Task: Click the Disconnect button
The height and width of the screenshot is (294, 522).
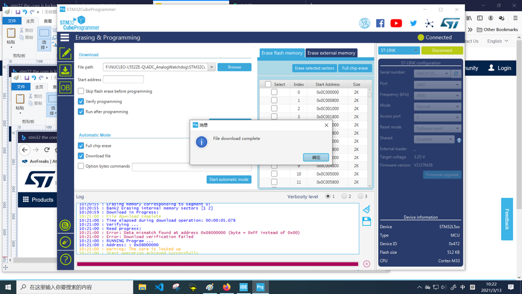Action: 442,50
